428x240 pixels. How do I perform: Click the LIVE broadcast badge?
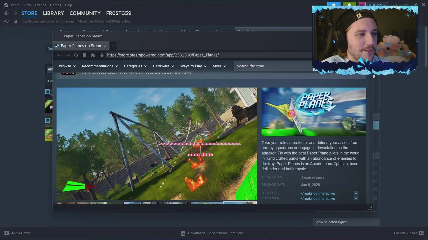point(68,72)
